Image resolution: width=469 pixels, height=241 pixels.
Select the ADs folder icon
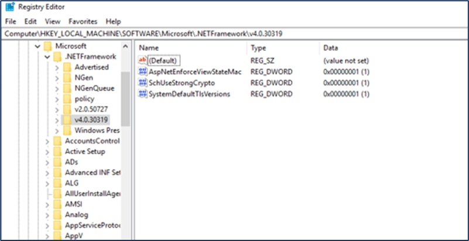pos(57,162)
